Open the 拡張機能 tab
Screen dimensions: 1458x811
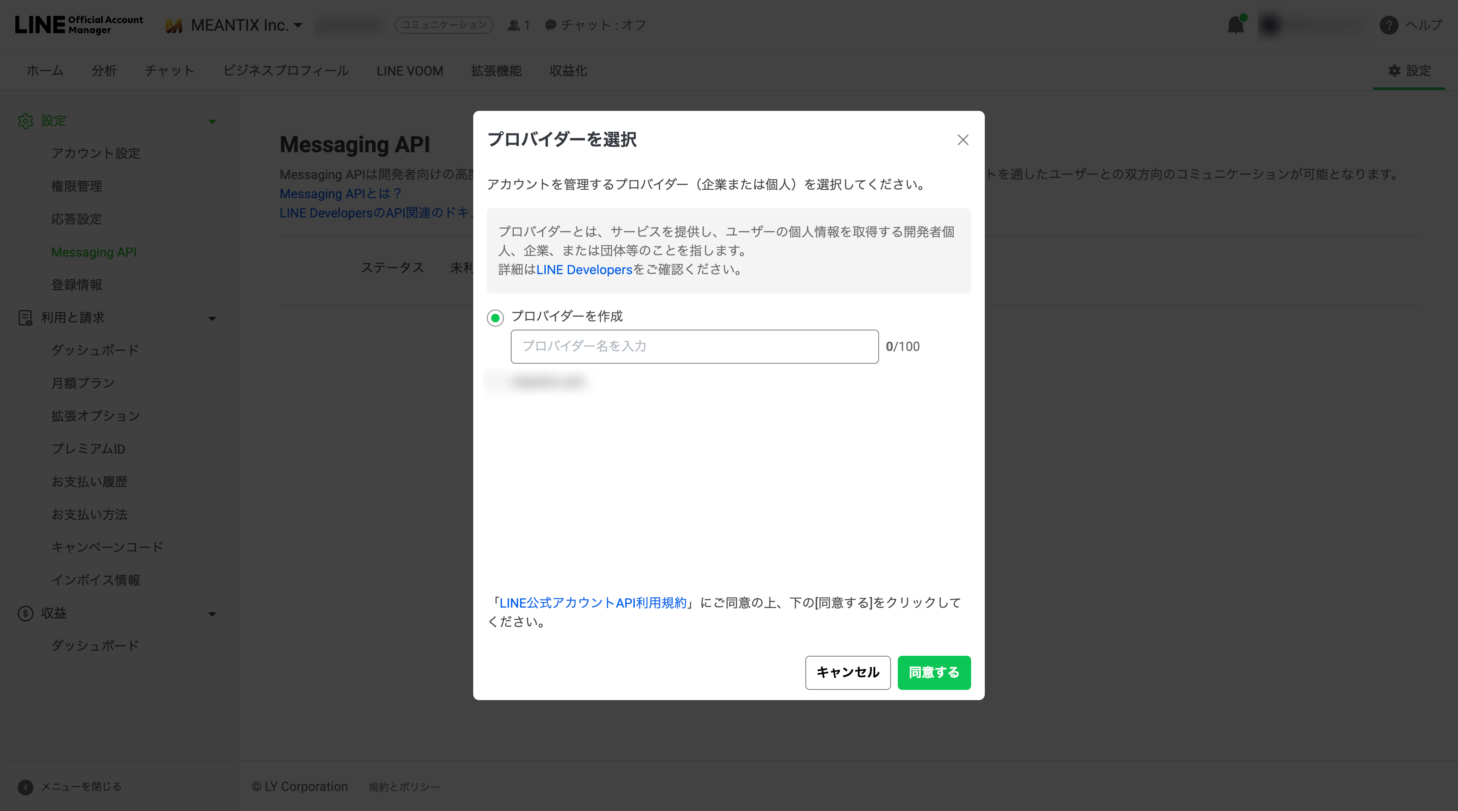coord(496,71)
